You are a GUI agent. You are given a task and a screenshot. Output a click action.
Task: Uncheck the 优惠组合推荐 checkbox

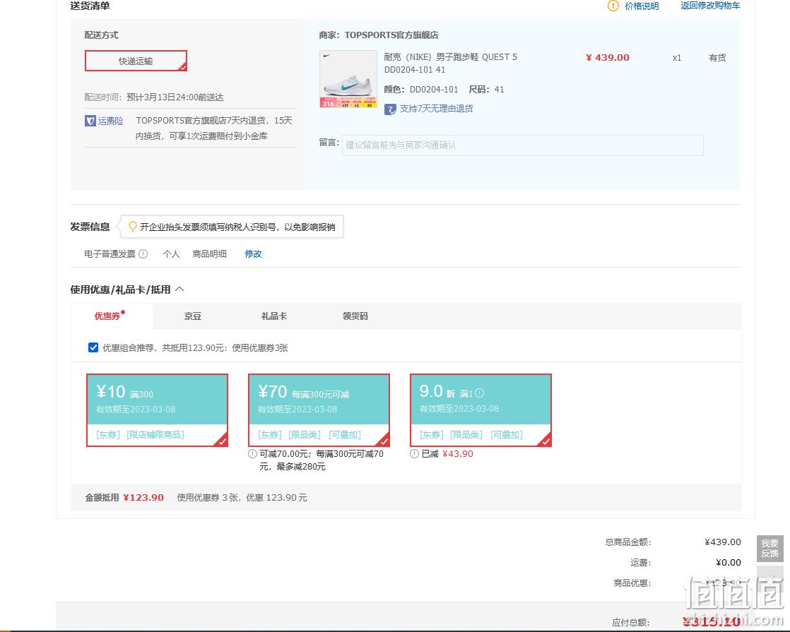coord(93,347)
